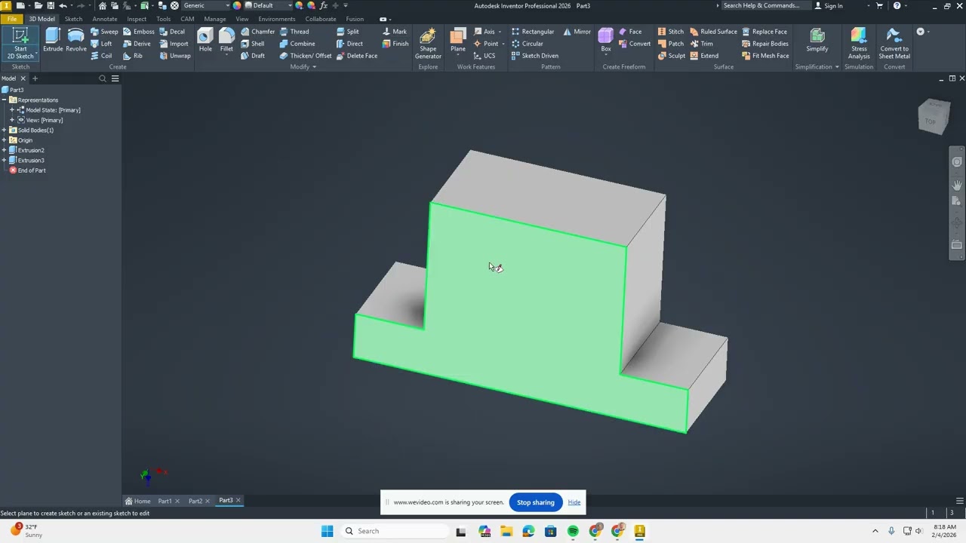Viewport: 966px width, 543px height.
Task: Open the File menu
Action: tap(12, 19)
